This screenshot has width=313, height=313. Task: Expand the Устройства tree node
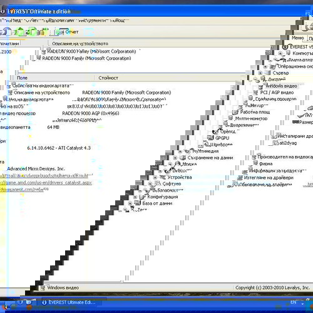point(155,177)
